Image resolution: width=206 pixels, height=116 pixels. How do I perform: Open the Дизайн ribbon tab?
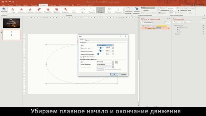point(26,5)
